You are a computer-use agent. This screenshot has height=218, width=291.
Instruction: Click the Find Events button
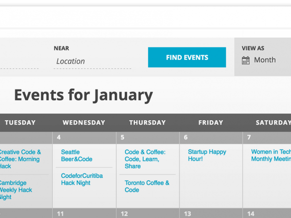coord(187,57)
